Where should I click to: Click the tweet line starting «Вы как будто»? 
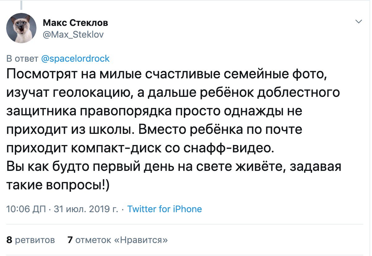173,167
